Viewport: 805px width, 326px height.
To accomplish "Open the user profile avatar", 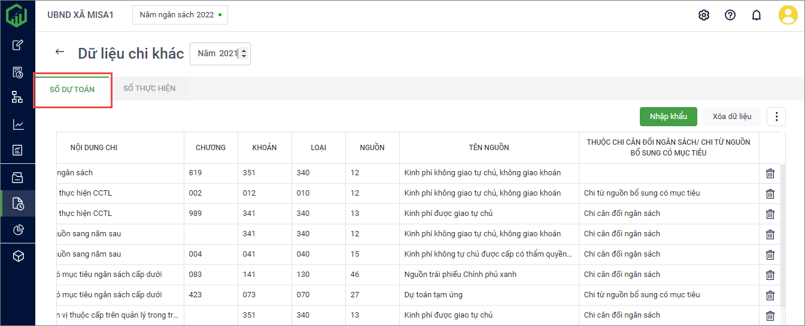I will coord(788,15).
